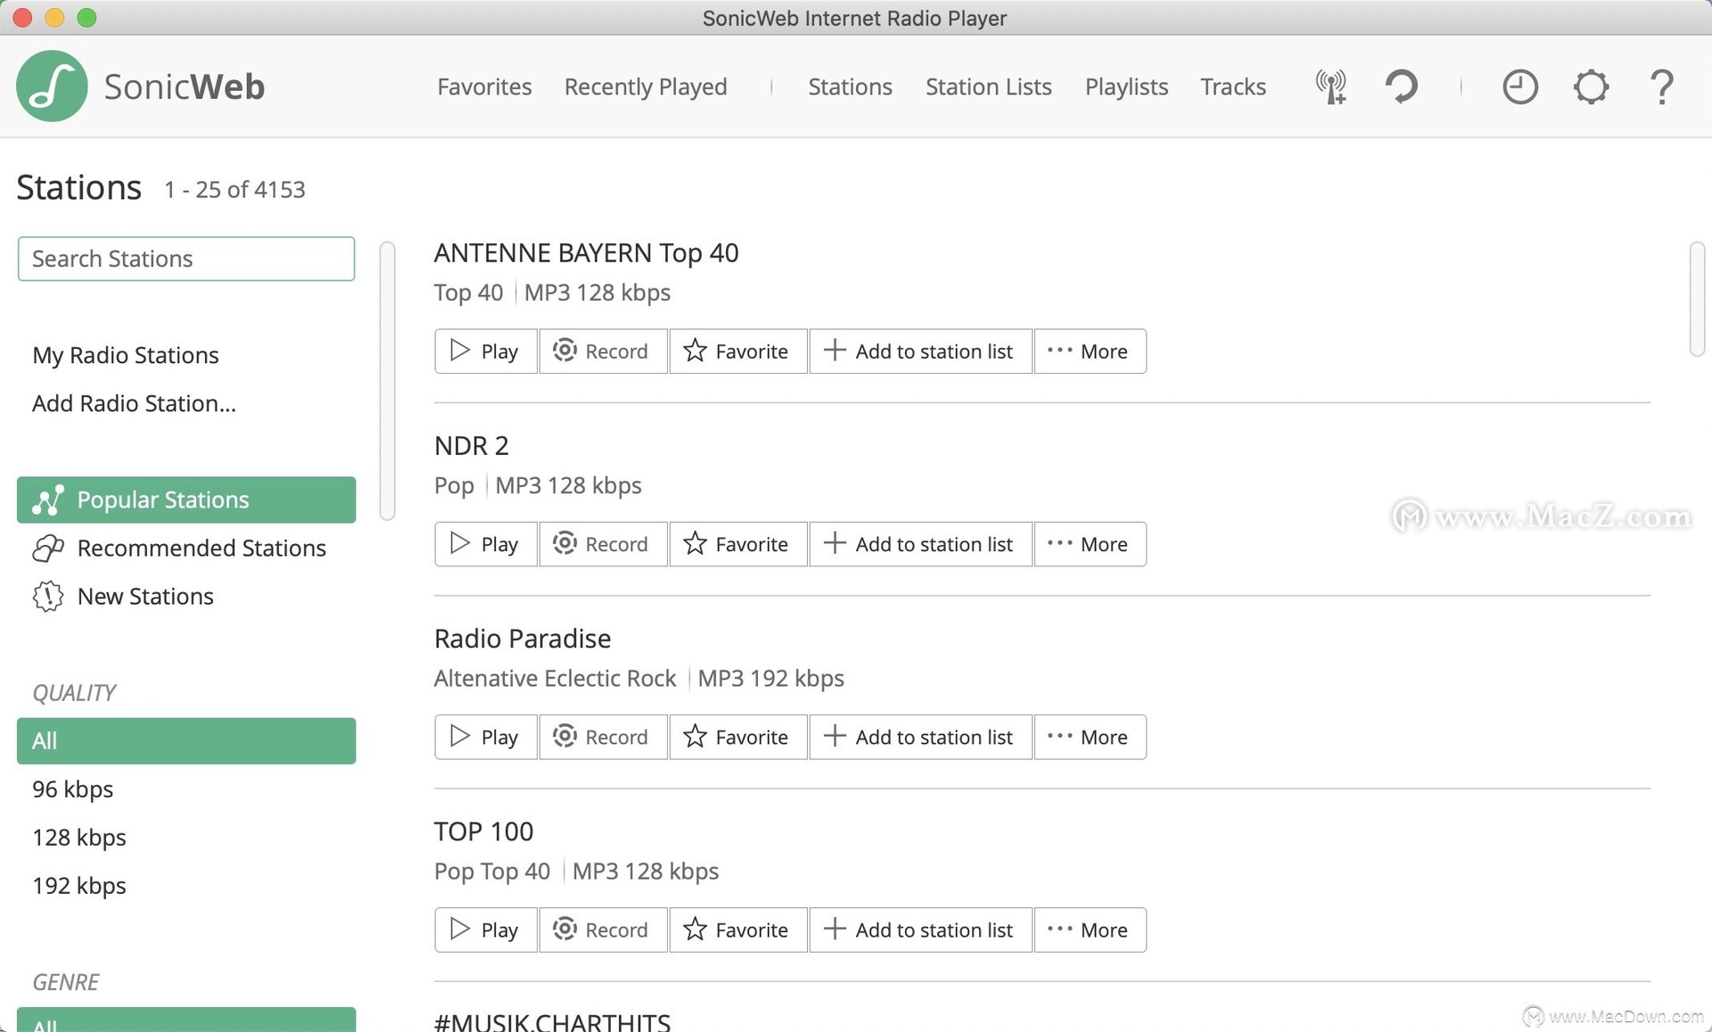Click the TOP 100 station title
1712x1032 pixels.
[x=483, y=831]
